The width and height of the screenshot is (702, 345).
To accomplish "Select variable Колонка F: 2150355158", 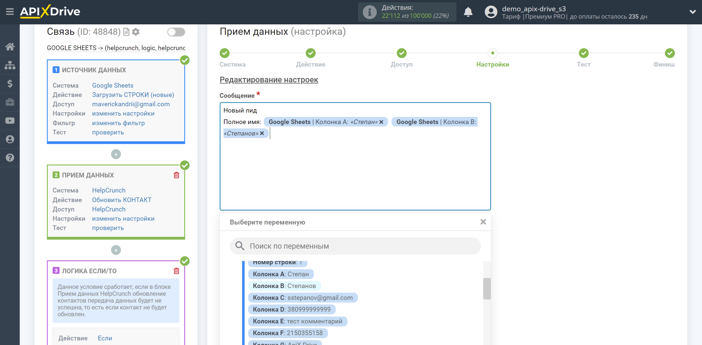I will tap(288, 333).
